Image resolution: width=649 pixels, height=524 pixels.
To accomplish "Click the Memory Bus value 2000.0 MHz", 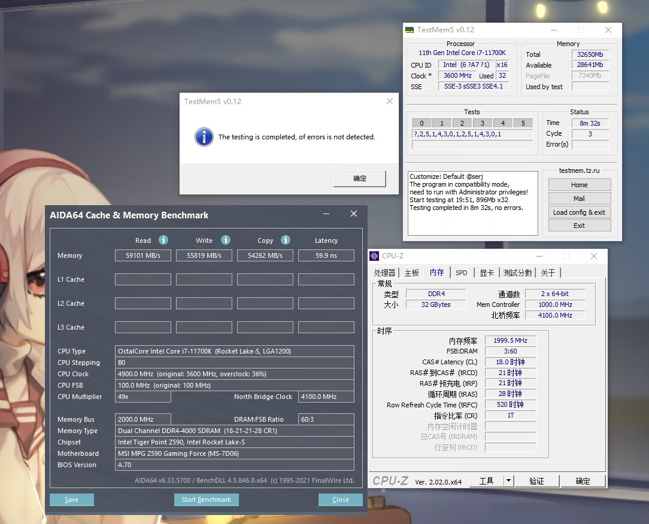I will click(143, 419).
